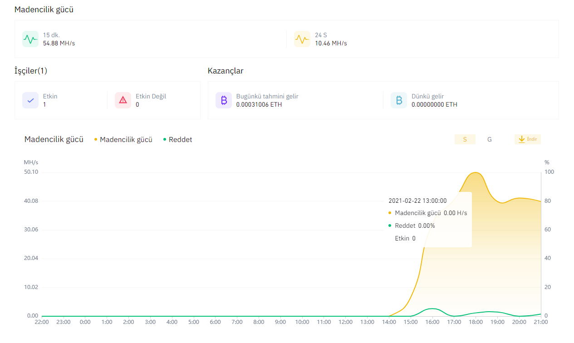Click the yellow Madencilik gücü legend dot
The image size is (574, 343).
pyautogui.click(x=96, y=139)
